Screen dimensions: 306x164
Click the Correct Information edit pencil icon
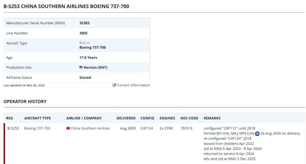coord(114,85)
